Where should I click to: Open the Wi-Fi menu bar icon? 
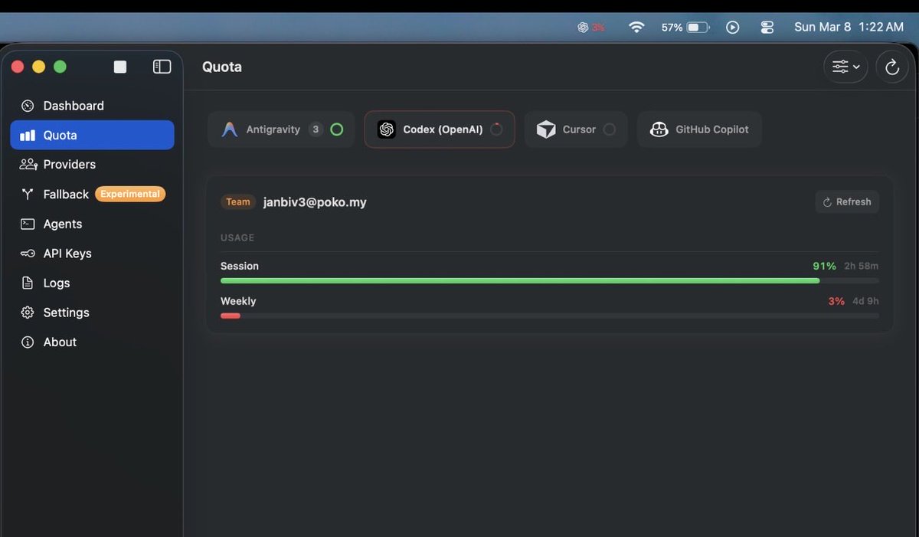click(x=636, y=27)
